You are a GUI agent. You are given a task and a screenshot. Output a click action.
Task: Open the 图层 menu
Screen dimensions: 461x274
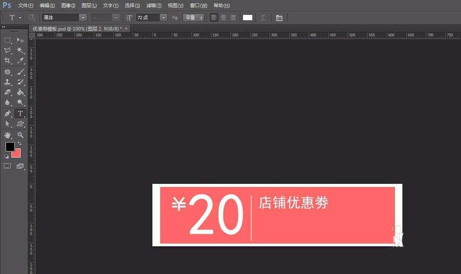point(89,5)
